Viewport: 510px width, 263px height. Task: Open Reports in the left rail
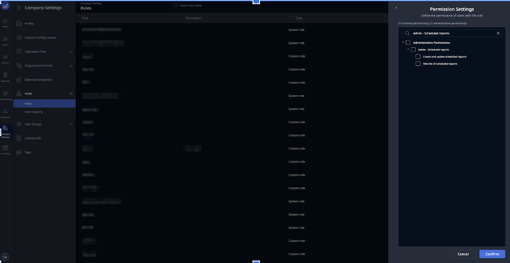(x=5, y=77)
